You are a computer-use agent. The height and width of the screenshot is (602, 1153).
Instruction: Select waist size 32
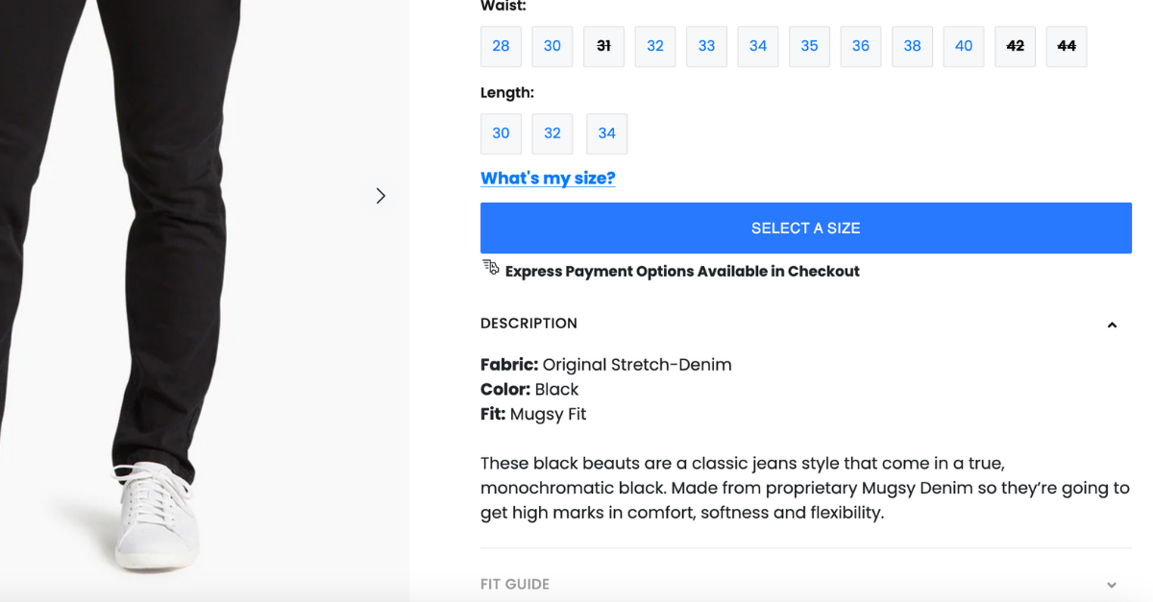click(654, 45)
